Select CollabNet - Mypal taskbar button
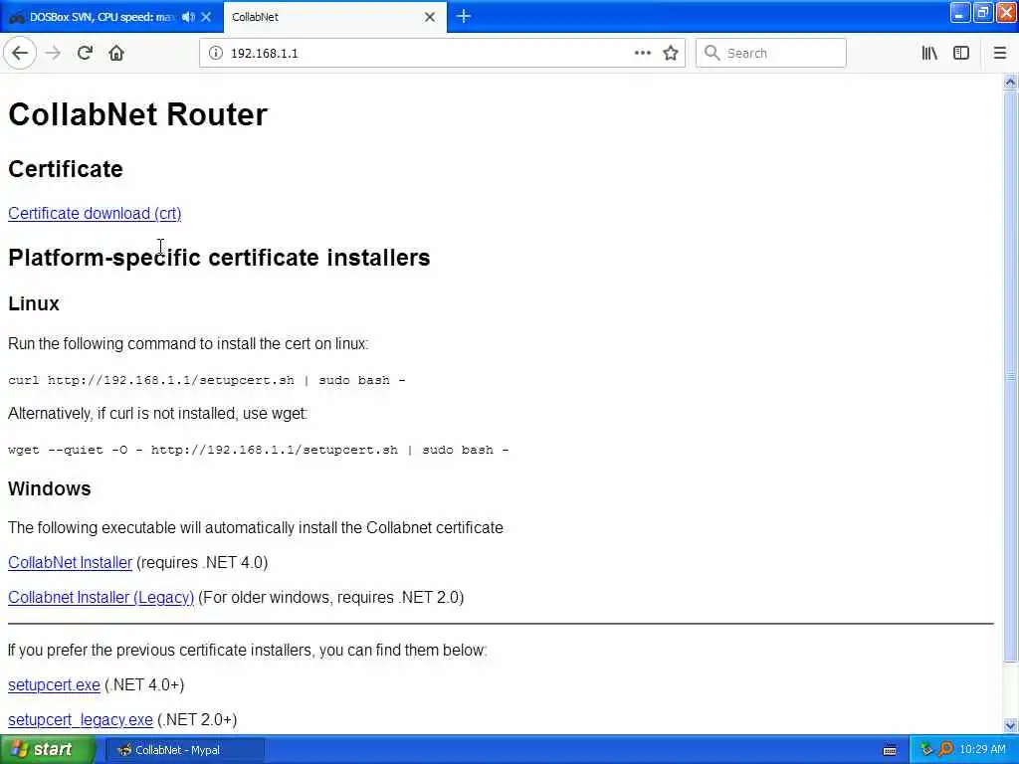The image size is (1019, 764). click(x=184, y=750)
